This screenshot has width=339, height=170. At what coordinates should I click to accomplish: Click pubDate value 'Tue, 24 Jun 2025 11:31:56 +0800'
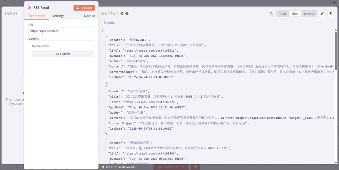pos(157,107)
